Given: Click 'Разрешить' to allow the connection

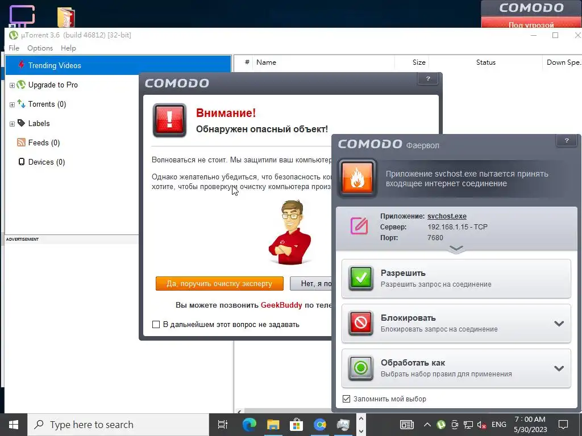Looking at the screenshot, I should pyautogui.click(x=456, y=278).
